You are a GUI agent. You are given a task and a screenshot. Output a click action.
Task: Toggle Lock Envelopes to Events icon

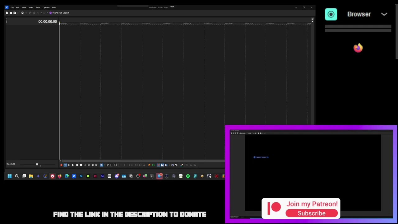[x=173, y=165]
